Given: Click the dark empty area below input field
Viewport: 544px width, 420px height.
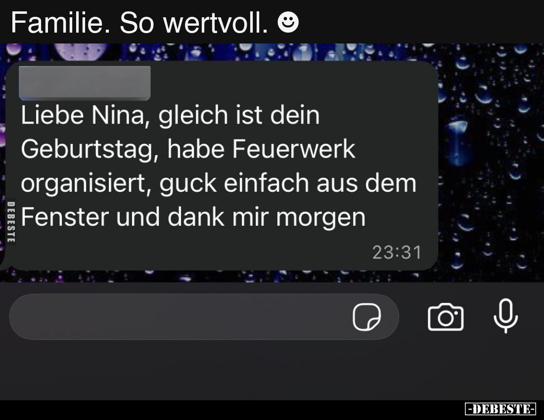Looking at the screenshot, I should pos(272,371).
